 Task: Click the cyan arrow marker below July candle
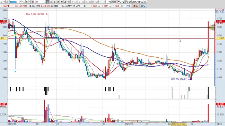point(15,71)
